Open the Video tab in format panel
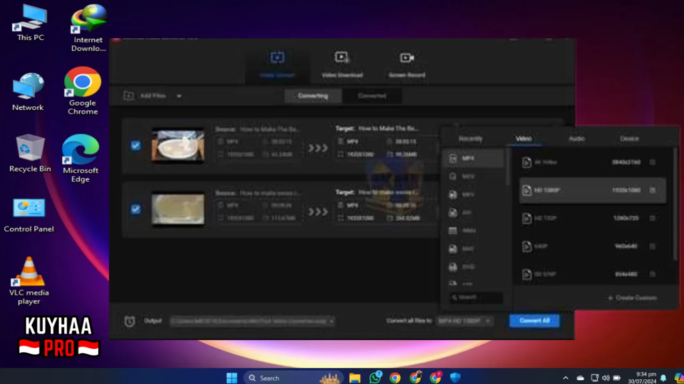This screenshot has height=384, width=684. pos(524,139)
